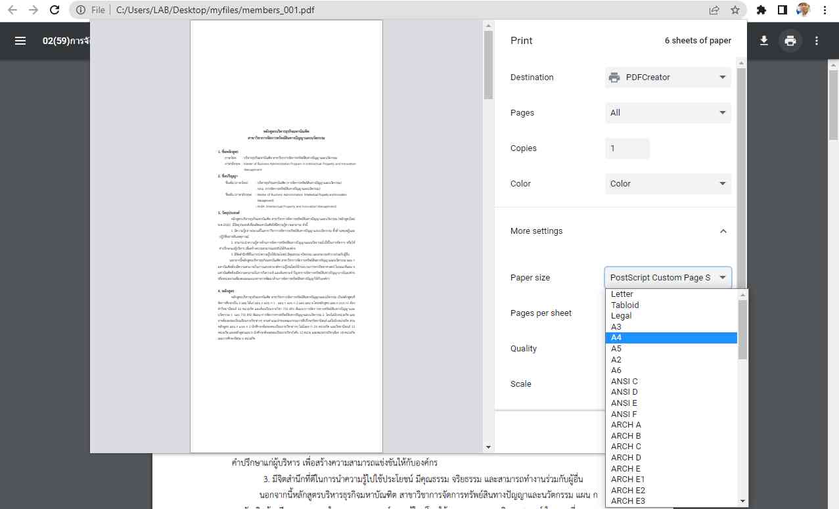The height and width of the screenshot is (509, 839).
Task: Open the Color dropdown
Action: pos(668,184)
